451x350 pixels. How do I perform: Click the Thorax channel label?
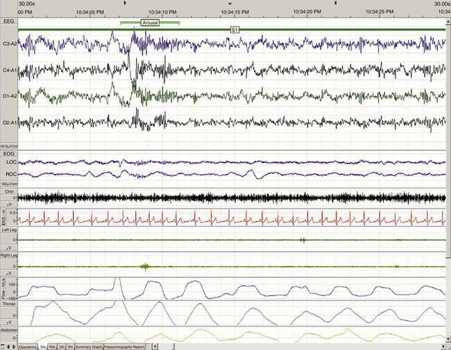(x=9, y=304)
